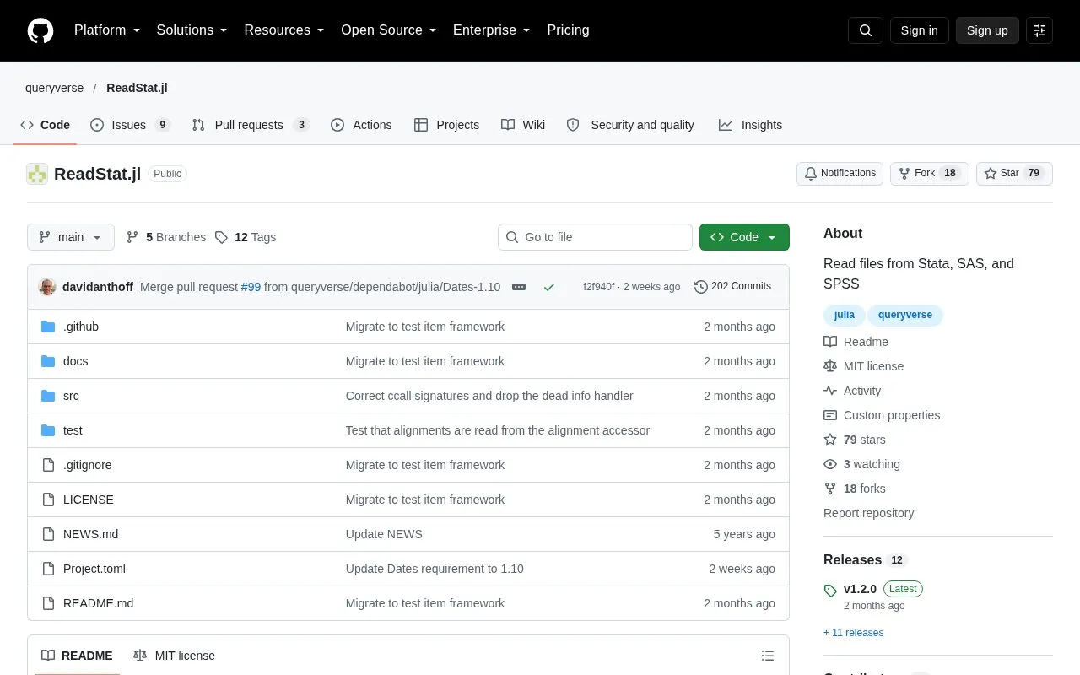
Task: Select the MIT license tab below files
Action: coord(174,656)
